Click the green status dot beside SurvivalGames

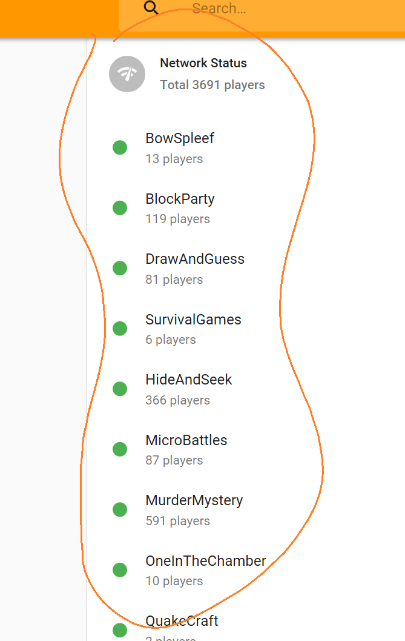coord(120,328)
